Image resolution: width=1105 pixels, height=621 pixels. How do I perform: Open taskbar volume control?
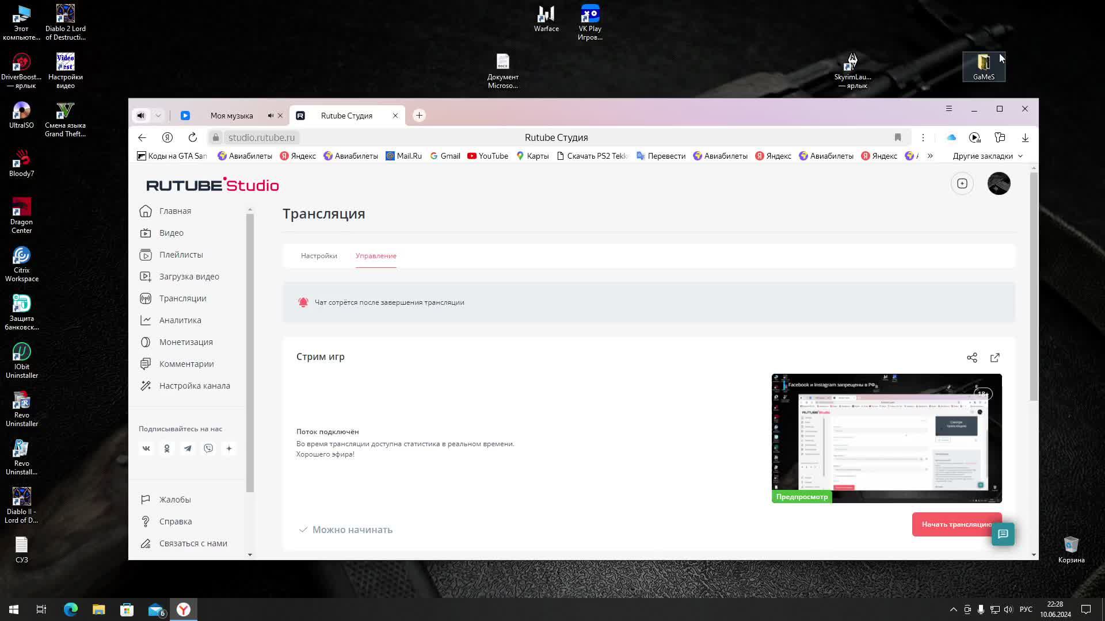pyautogui.click(x=1008, y=609)
